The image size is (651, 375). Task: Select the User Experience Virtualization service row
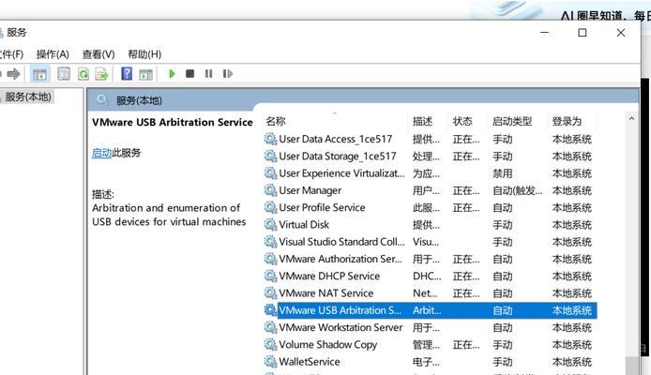click(x=431, y=173)
